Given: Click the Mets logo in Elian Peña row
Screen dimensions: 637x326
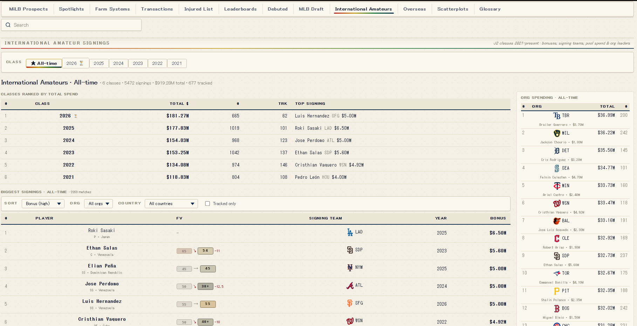Looking at the screenshot, I should click(350, 267).
